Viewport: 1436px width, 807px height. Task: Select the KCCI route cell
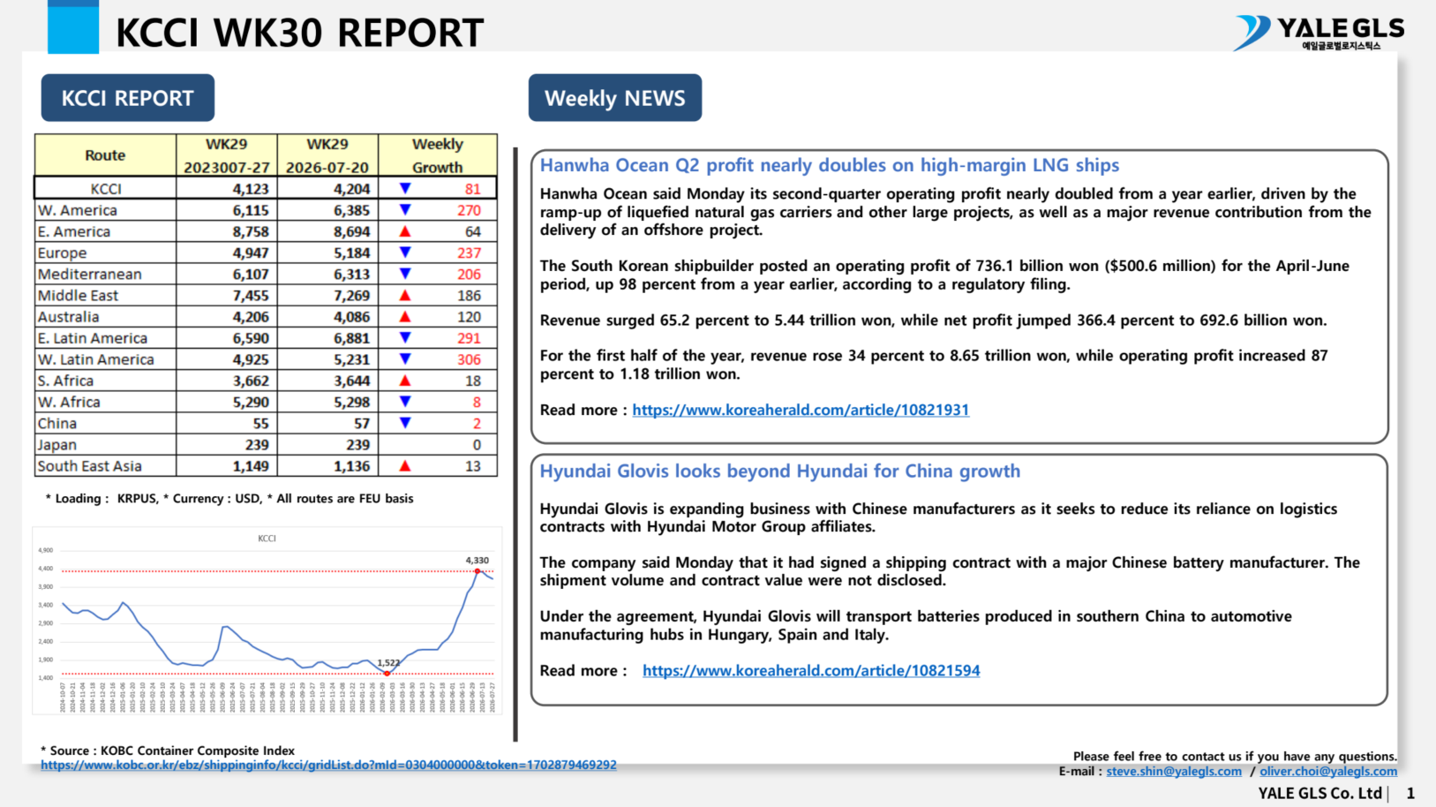click(106, 189)
